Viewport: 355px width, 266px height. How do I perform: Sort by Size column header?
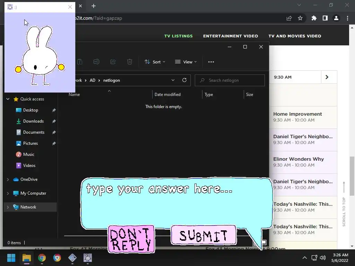pyautogui.click(x=250, y=95)
